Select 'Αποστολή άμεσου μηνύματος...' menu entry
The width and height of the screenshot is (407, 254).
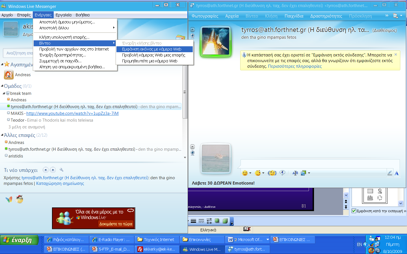coord(75,22)
